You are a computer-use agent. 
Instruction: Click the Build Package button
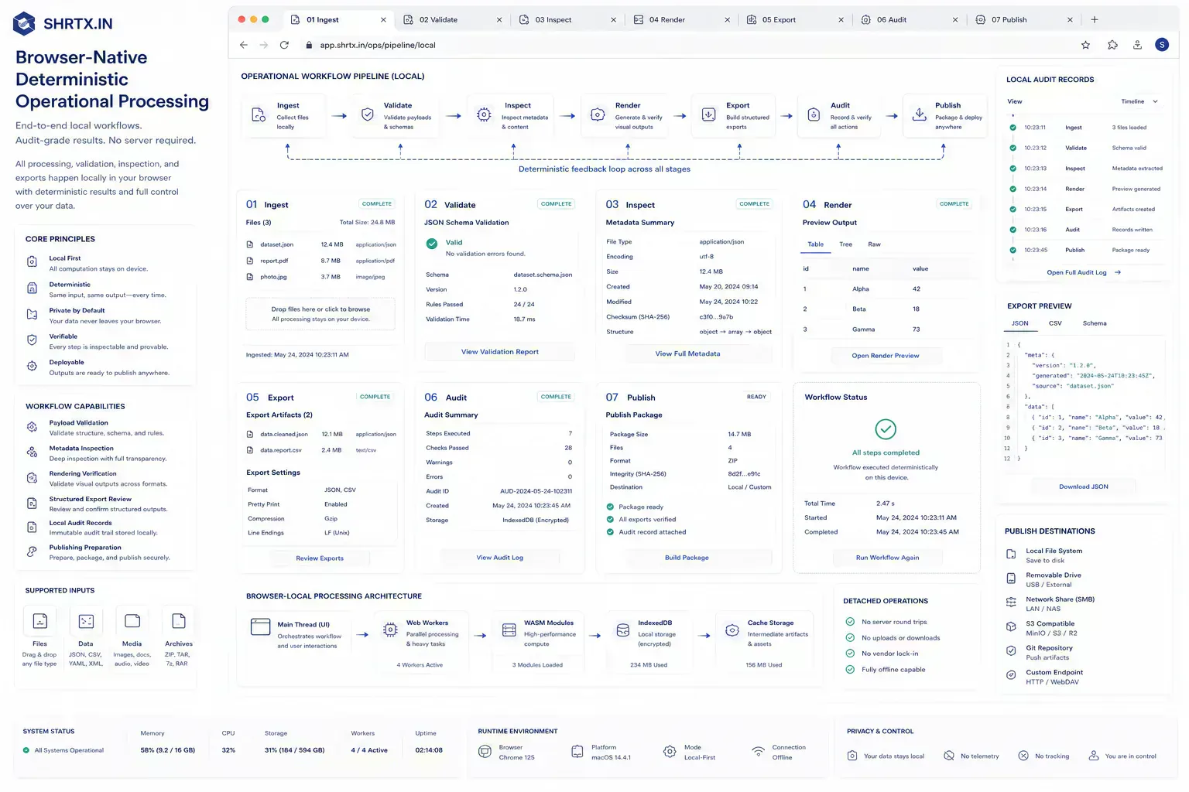coord(687,557)
